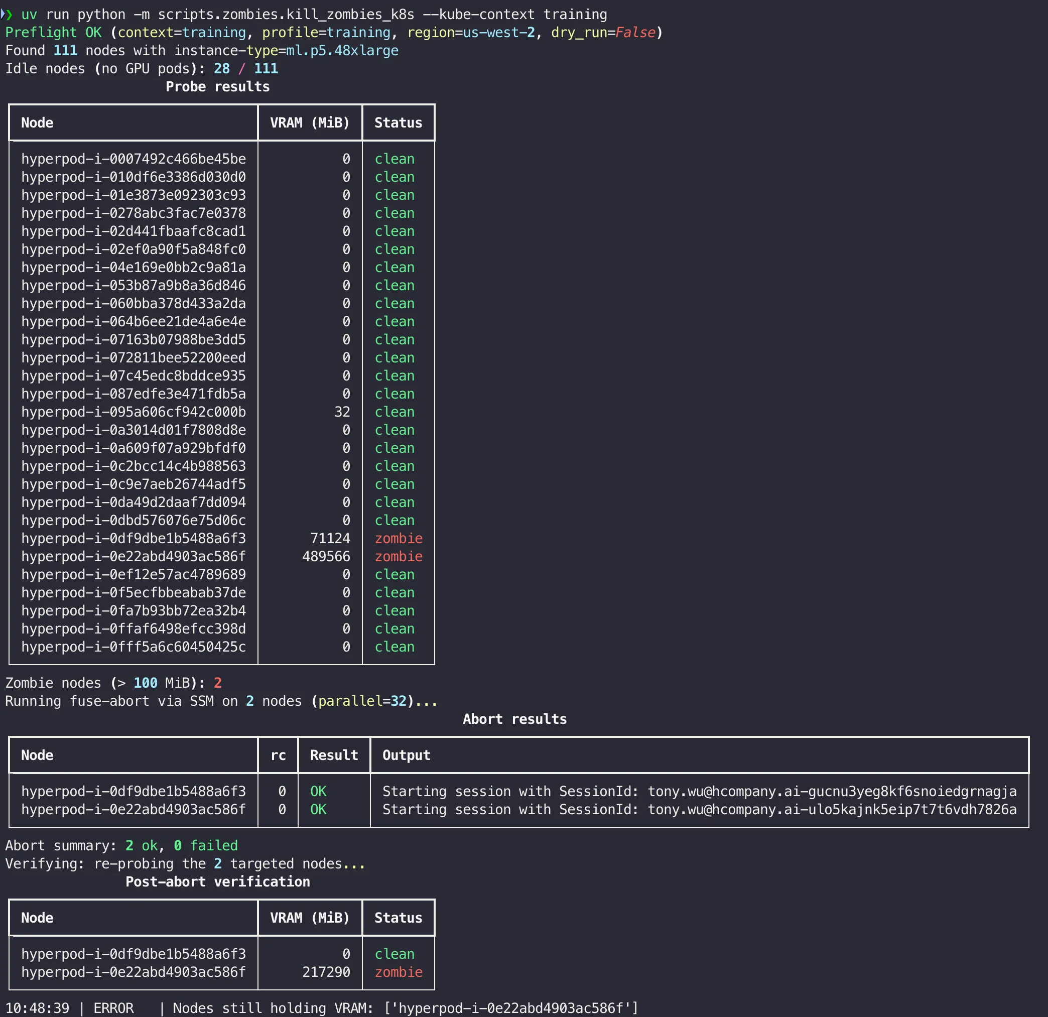Select the uv run python command line
The image size is (1048, 1017).
(x=314, y=15)
